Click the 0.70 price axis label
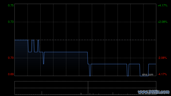 click(11, 58)
